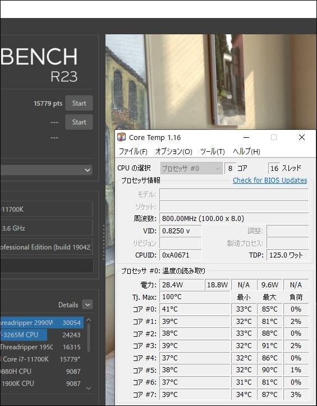317x406 pixels.
Task: Click the 3.6 GHz field in Cinebench
Action: coord(46,228)
